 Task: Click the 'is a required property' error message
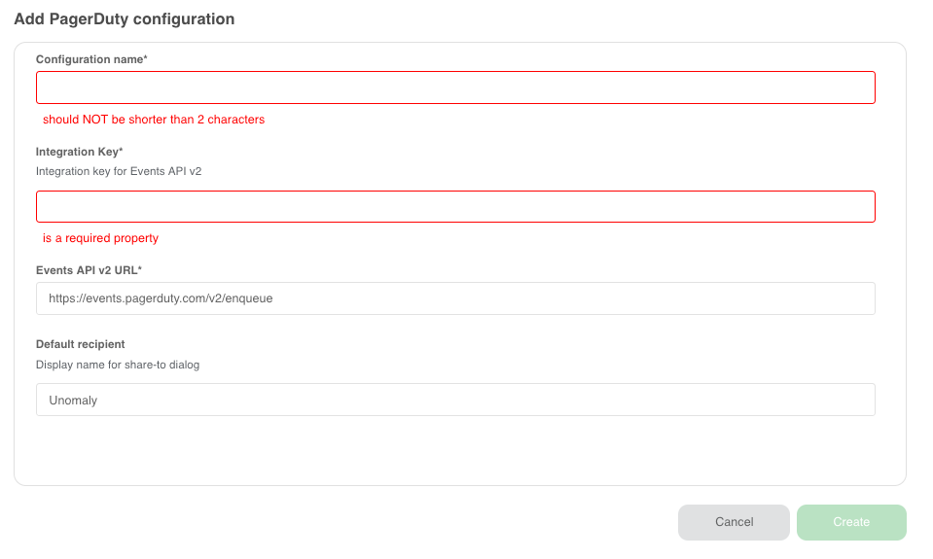point(100,238)
